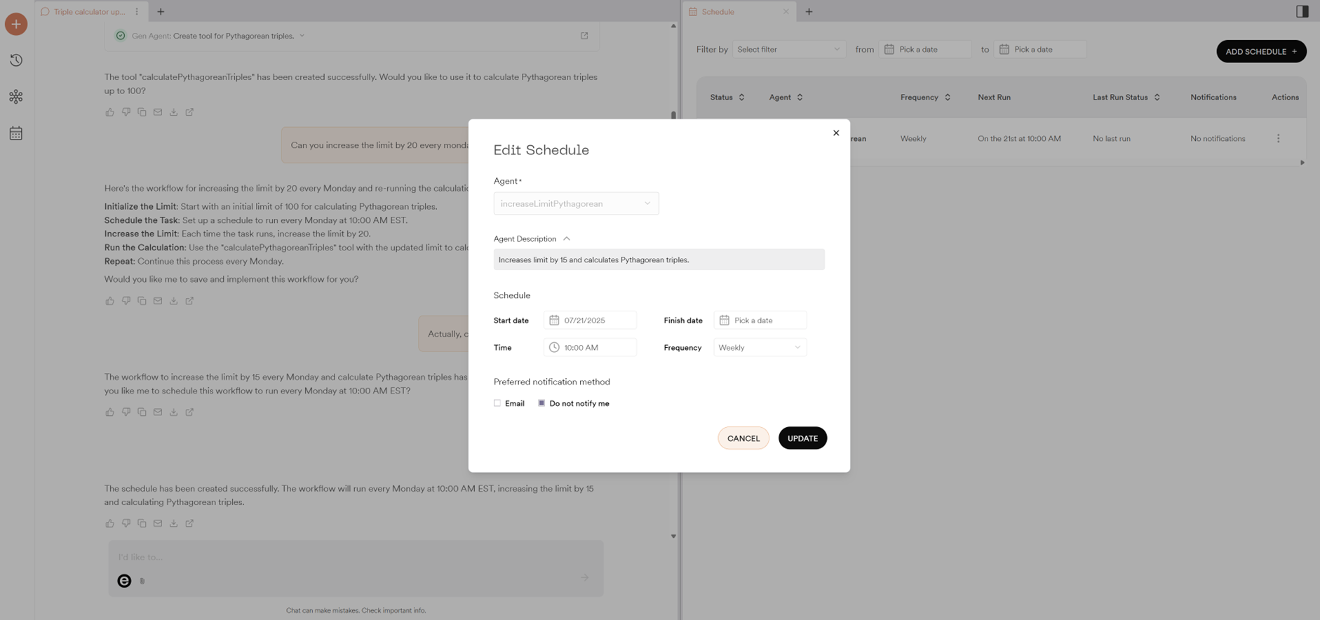This screenshot has height=620, width=1320.
Task: Close the Edit Schedule dialog
Action: coord(836,133)
